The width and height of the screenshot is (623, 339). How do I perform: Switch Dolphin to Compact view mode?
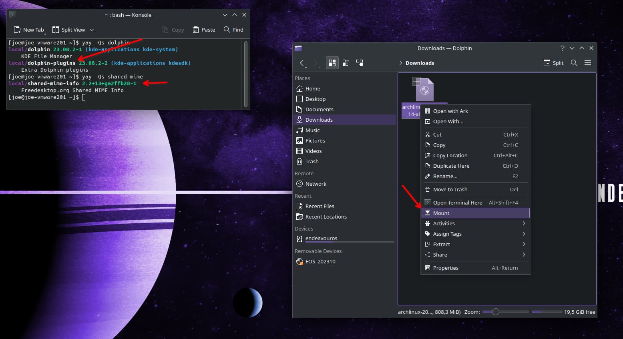346,63
